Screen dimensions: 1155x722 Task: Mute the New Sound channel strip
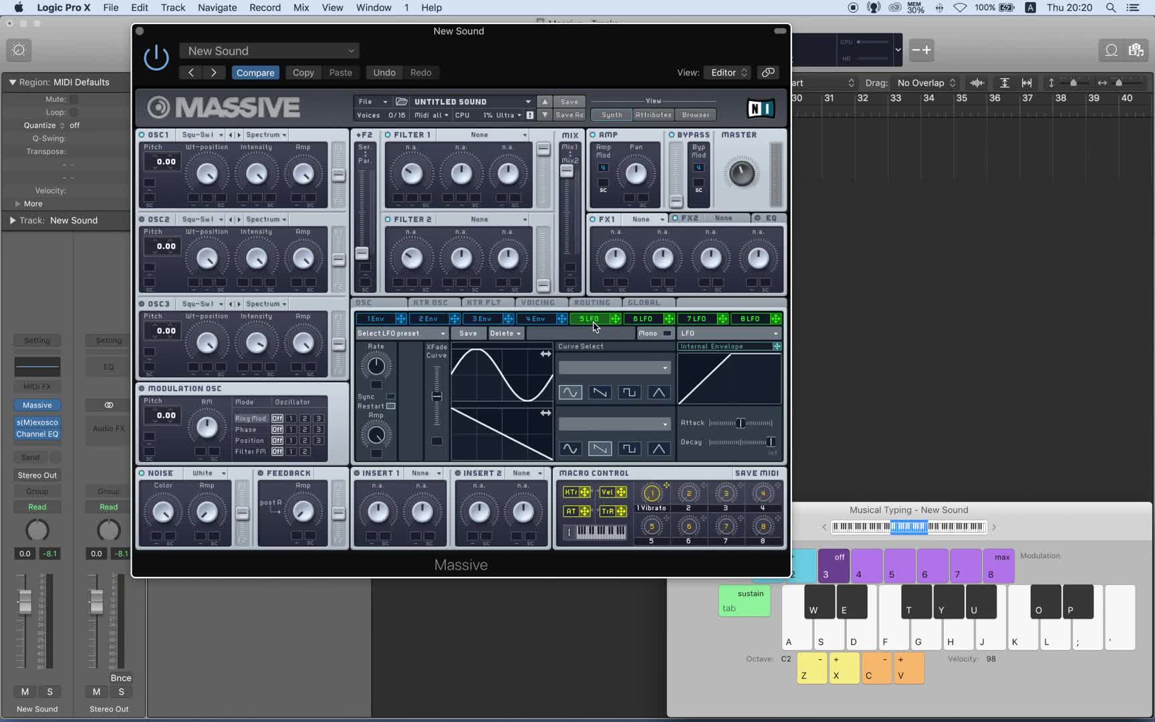click(x=25, y=691)
